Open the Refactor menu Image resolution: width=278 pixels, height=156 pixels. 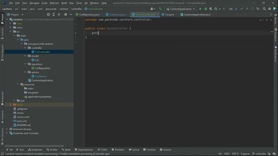[54, 3]
